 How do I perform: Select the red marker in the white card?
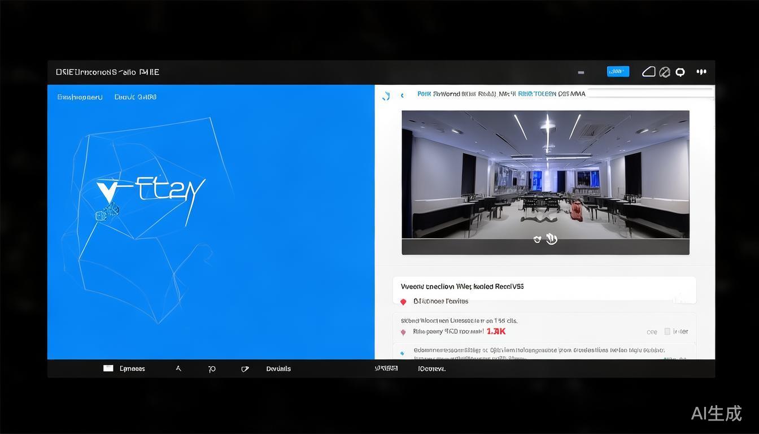pos(403,302)
